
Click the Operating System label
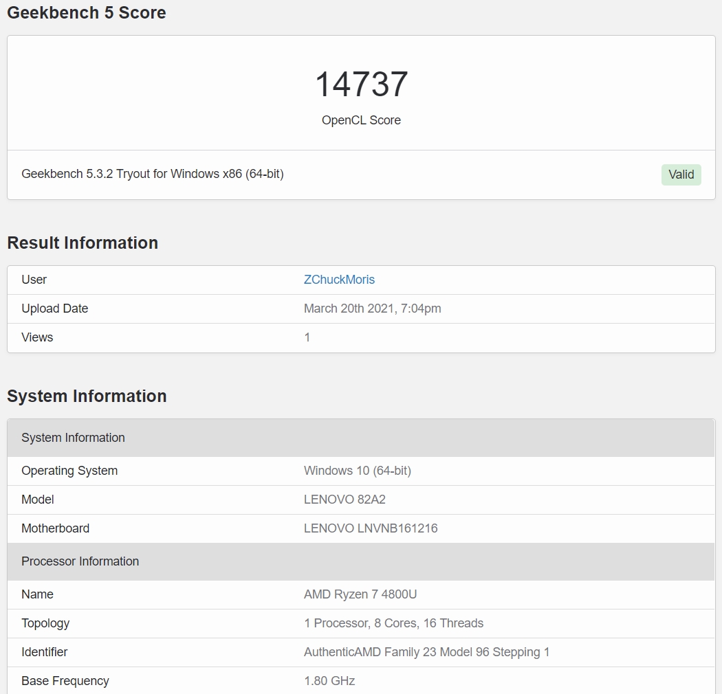pos(69,471)
